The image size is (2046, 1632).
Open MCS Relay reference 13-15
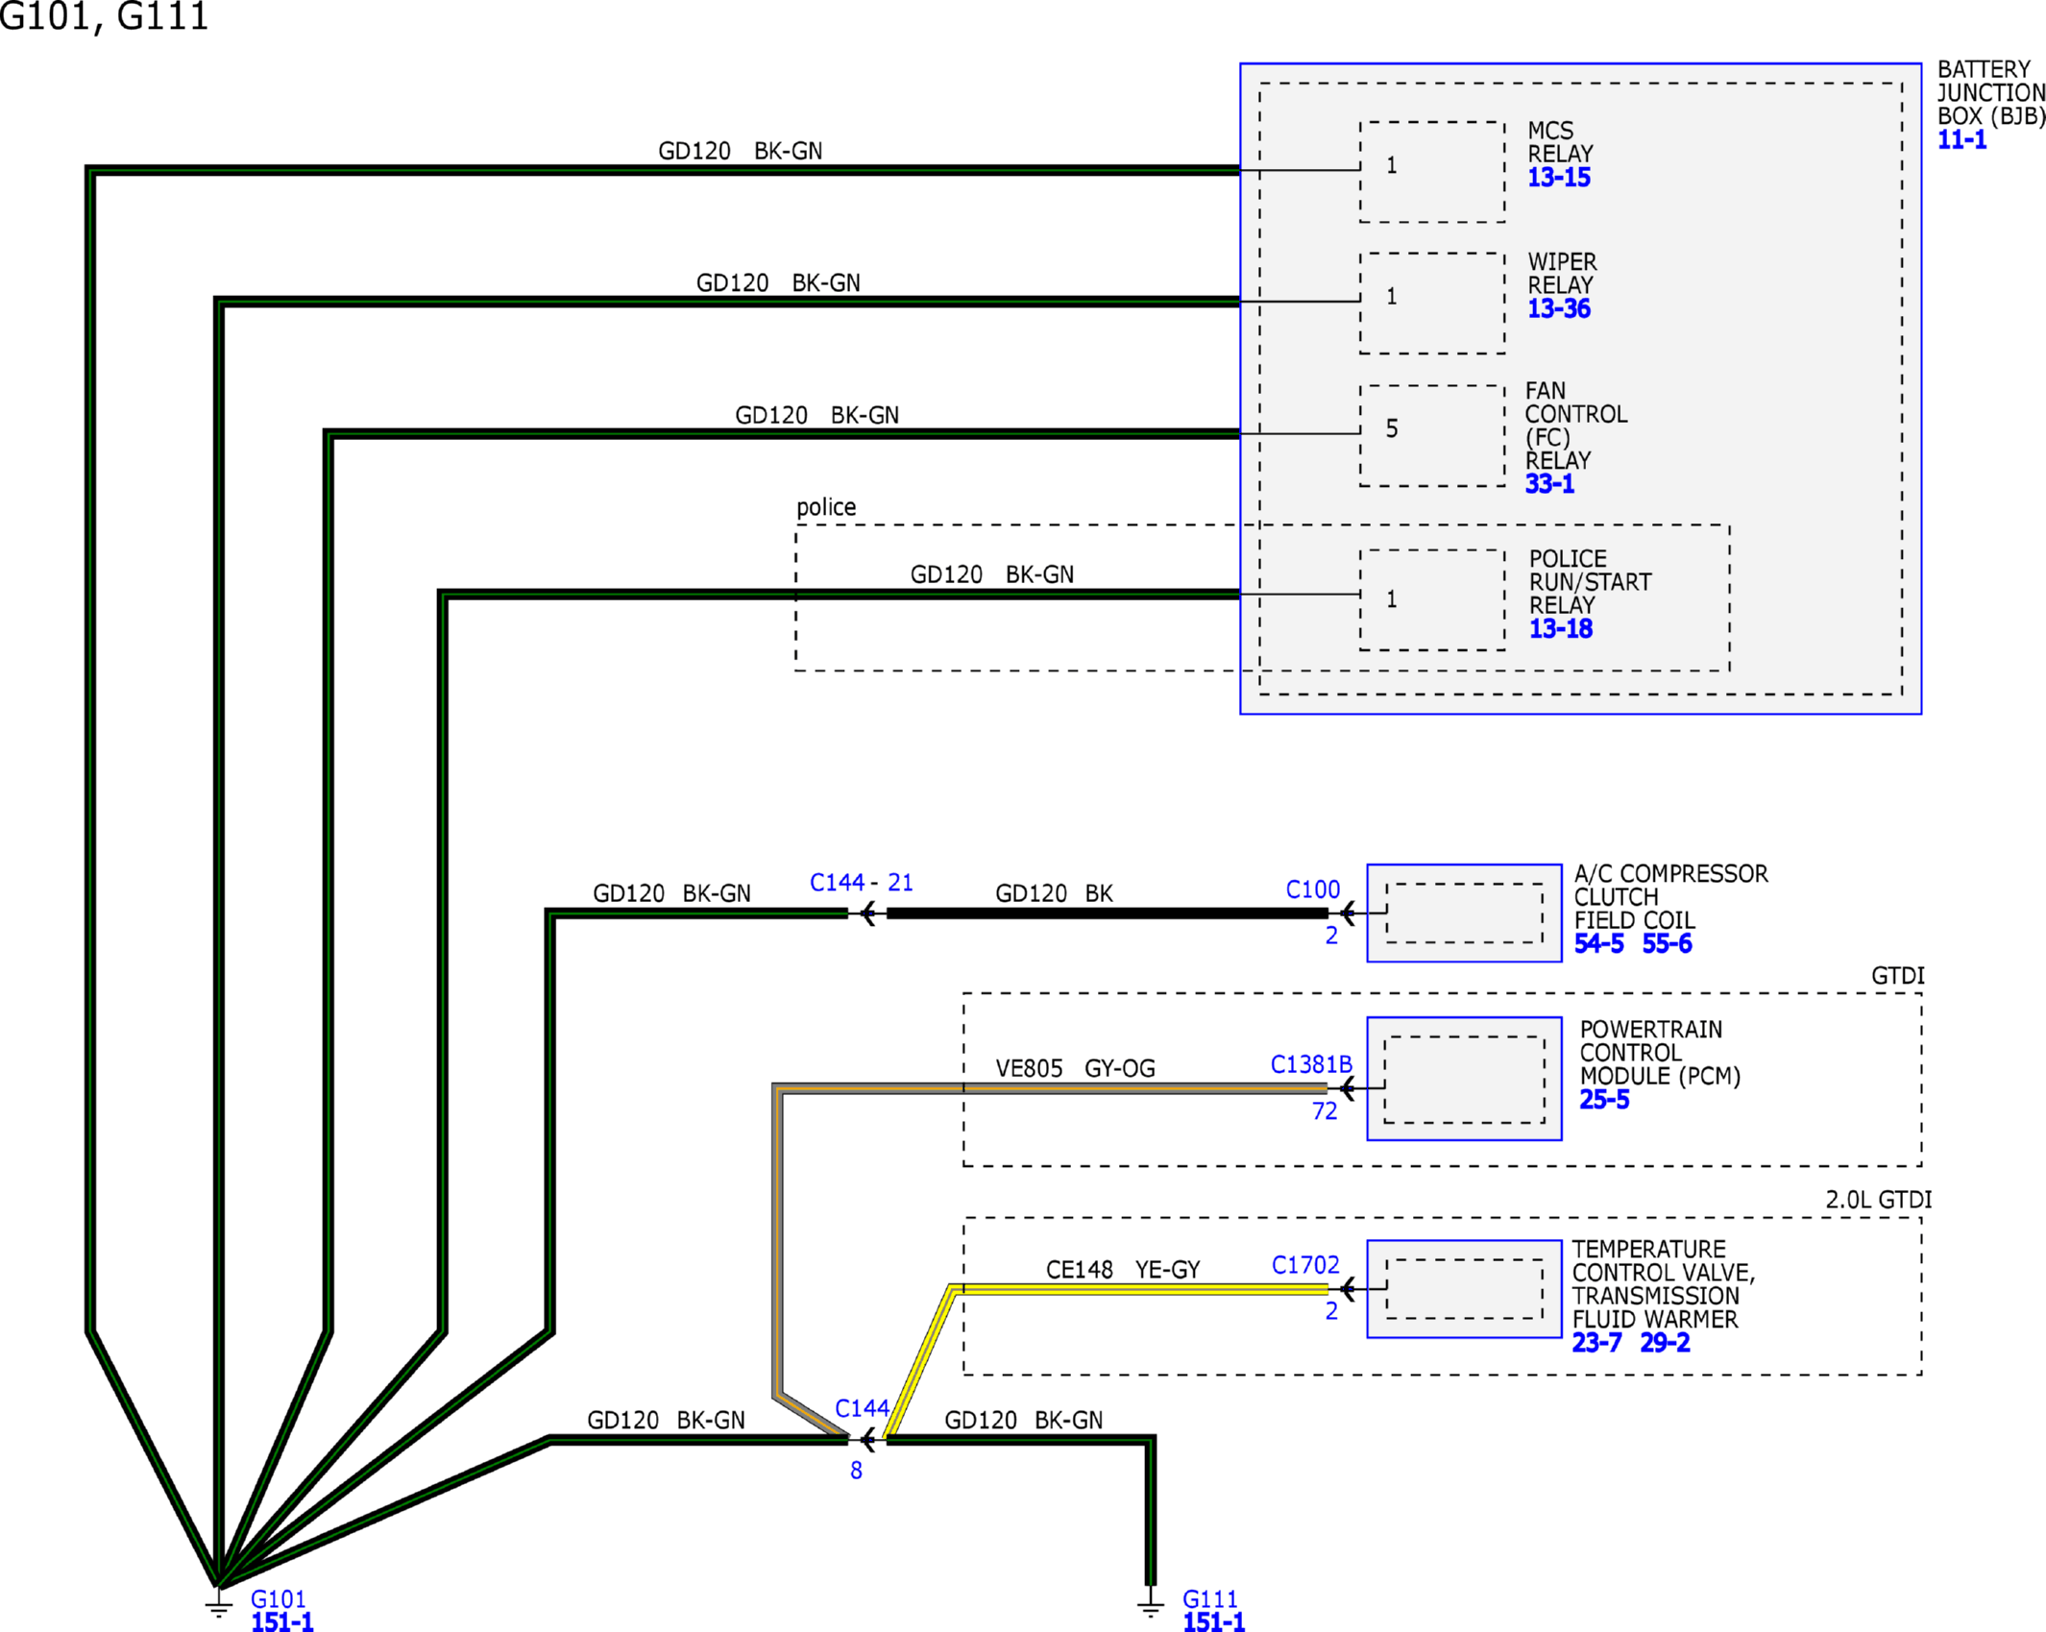1558,178
